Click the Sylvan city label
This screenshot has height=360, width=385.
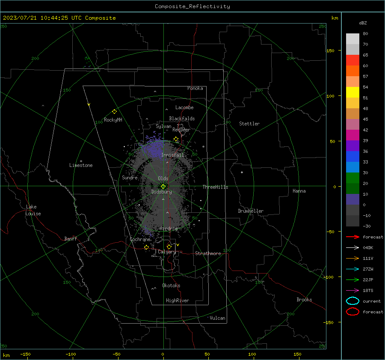pyautogui.click(x=163, y=126)
